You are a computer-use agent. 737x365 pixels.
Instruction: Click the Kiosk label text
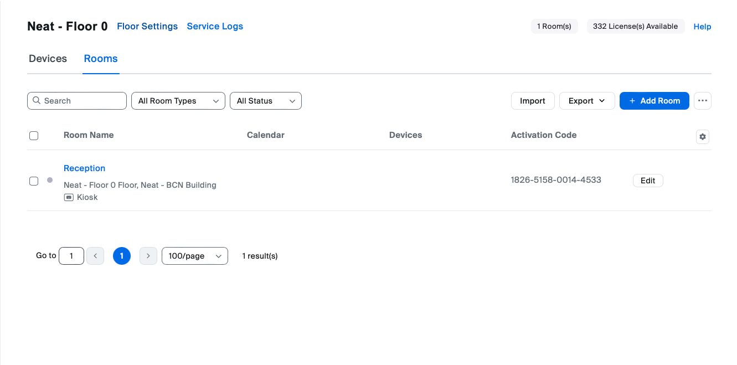pos(87,197)
